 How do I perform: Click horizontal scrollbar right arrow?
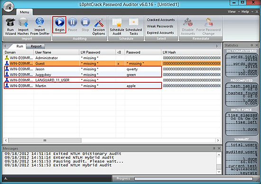218,140
